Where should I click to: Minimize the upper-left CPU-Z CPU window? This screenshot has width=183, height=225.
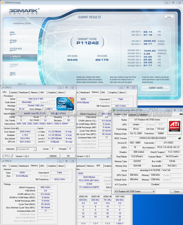(60, 88)
